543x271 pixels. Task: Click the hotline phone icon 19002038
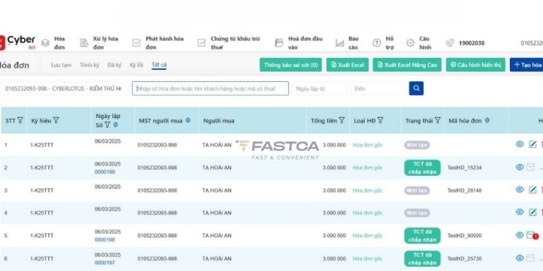(450, 43)
